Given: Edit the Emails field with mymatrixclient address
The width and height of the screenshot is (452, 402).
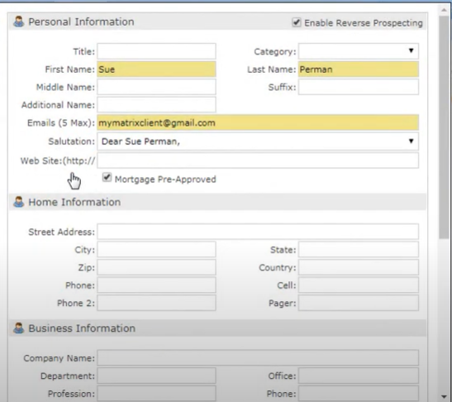Looking at the screenshot, I should point(258,122).
